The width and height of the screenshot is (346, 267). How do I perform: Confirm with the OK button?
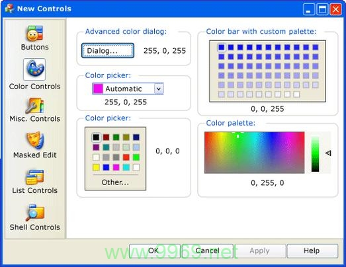[155, 250]
